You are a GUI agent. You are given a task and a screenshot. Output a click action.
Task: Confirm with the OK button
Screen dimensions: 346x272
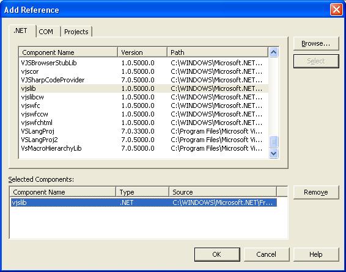click(217, 254)
